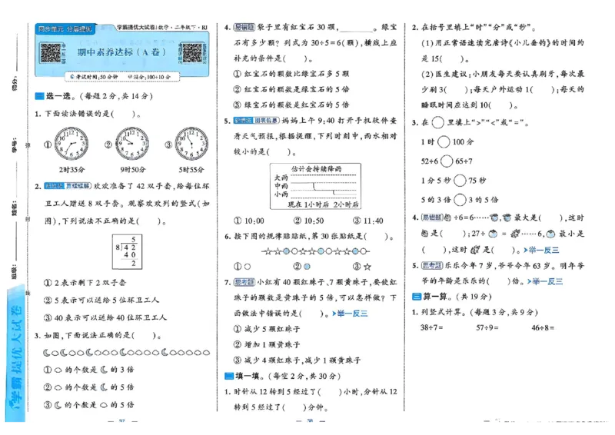Click 易错题 tag on the 红宝石 question
The image size is (615, 435).
(x=244, y=27)
